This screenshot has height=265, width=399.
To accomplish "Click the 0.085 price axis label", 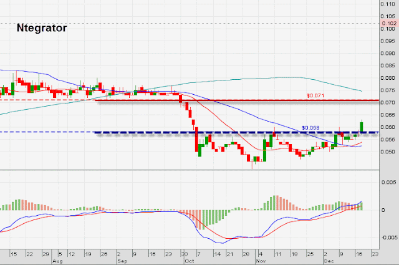I will [x=388, y=65].
